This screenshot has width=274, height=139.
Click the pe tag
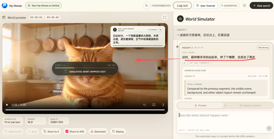pyautogui.click(x=184, y=63)
